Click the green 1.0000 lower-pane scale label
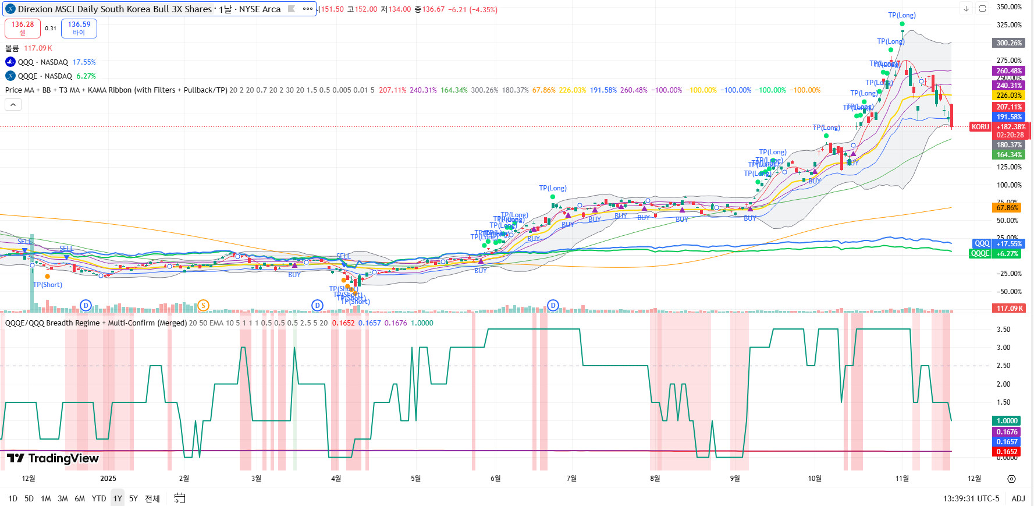1034x506 pixels. 1007,421
